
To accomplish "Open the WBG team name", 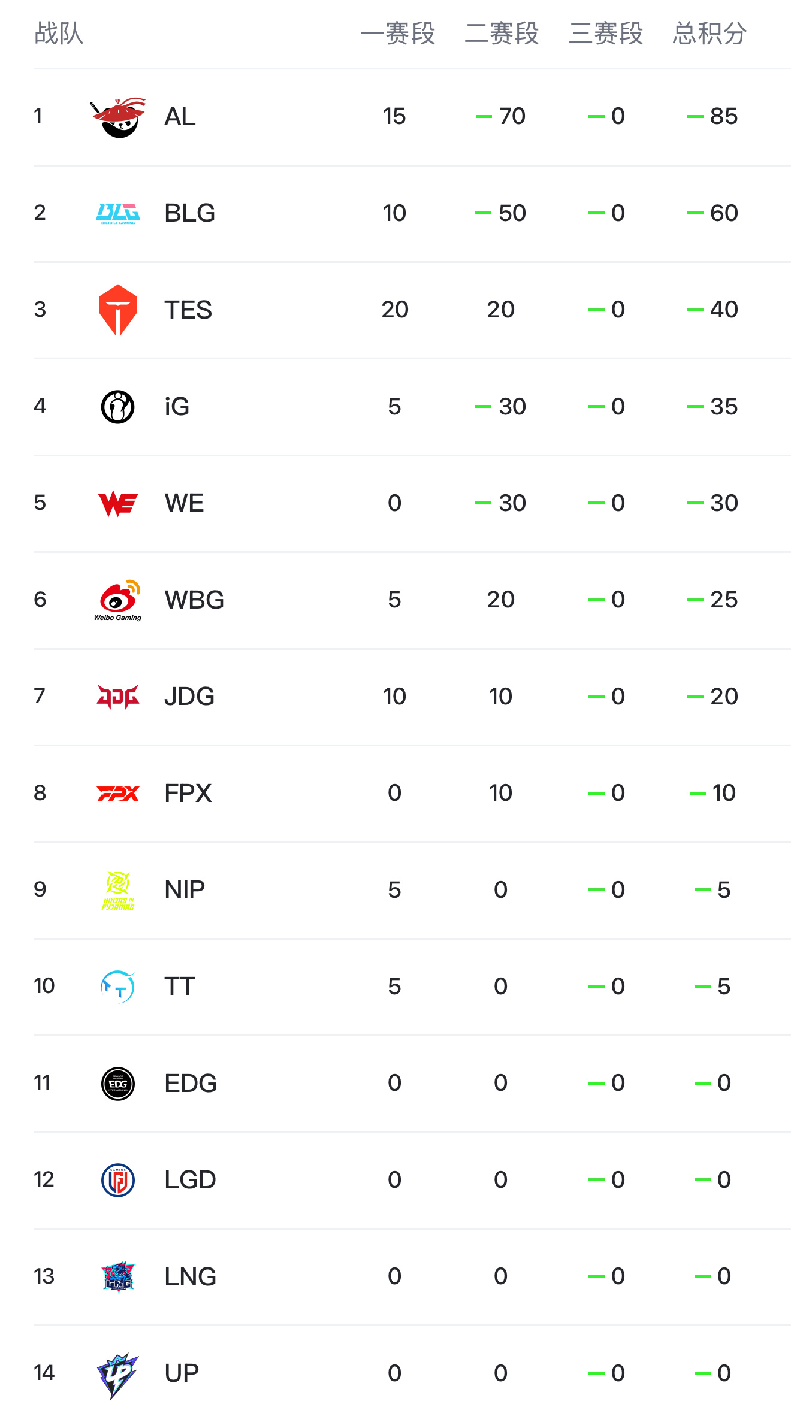I will (x=194, y=600).
